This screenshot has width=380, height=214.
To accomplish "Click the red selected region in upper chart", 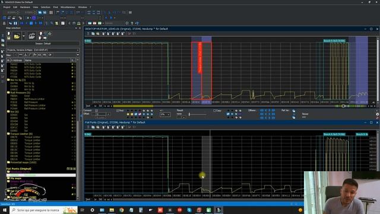I will [x=201, y=71].
